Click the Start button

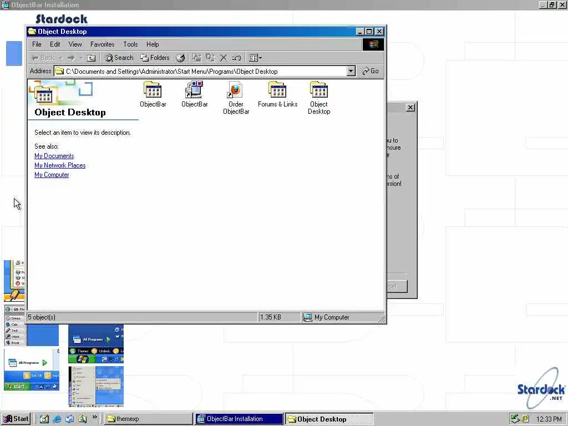(x=16, y=419)
